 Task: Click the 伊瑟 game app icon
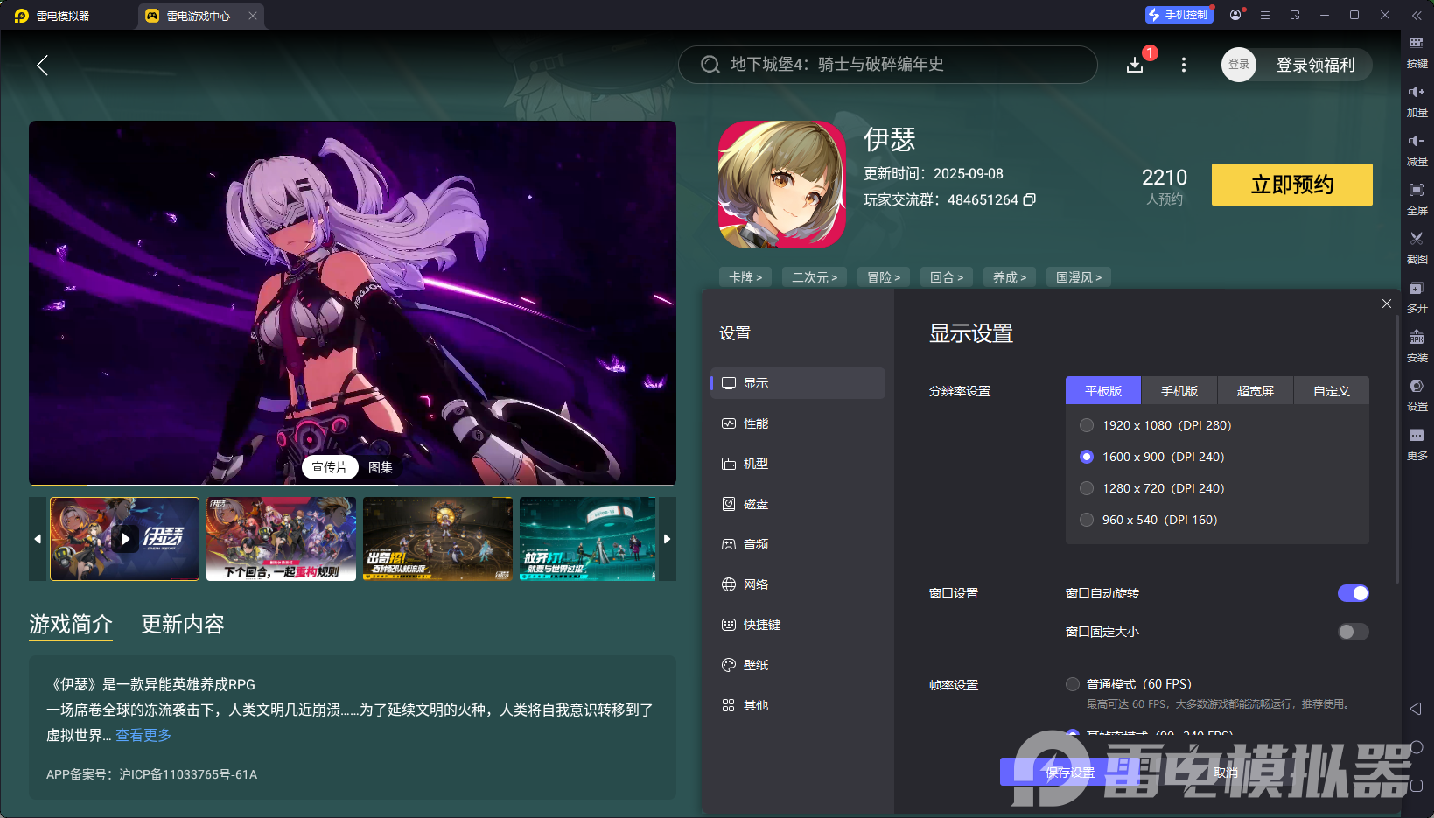pos(782,185)
